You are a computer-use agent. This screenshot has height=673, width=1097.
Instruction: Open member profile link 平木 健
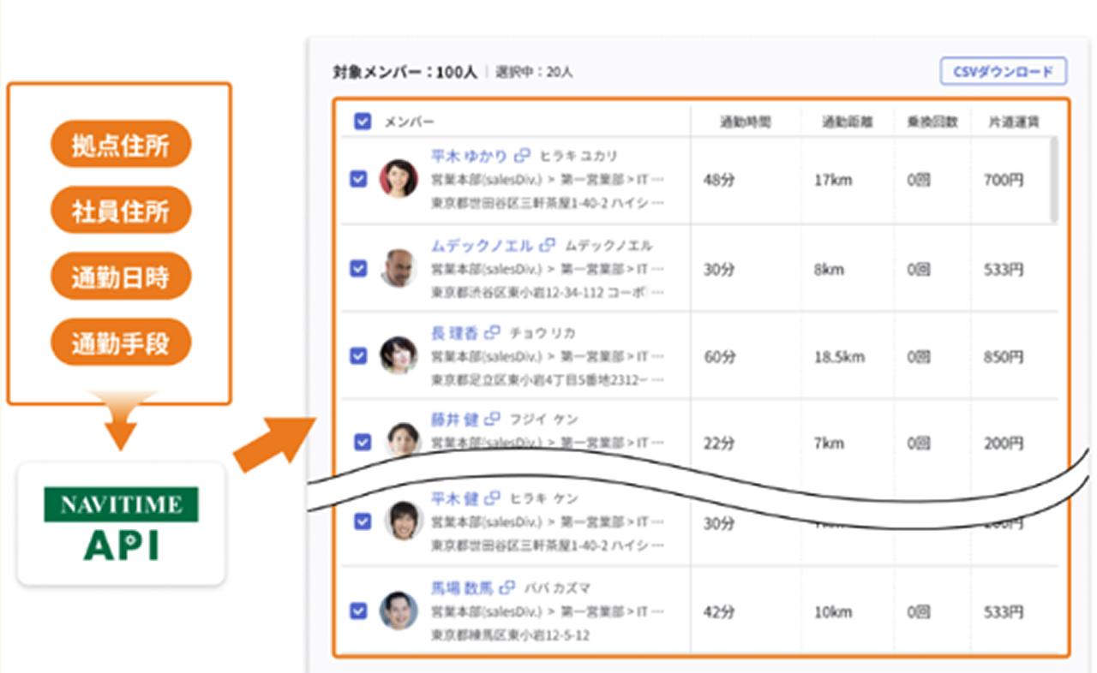454,497
